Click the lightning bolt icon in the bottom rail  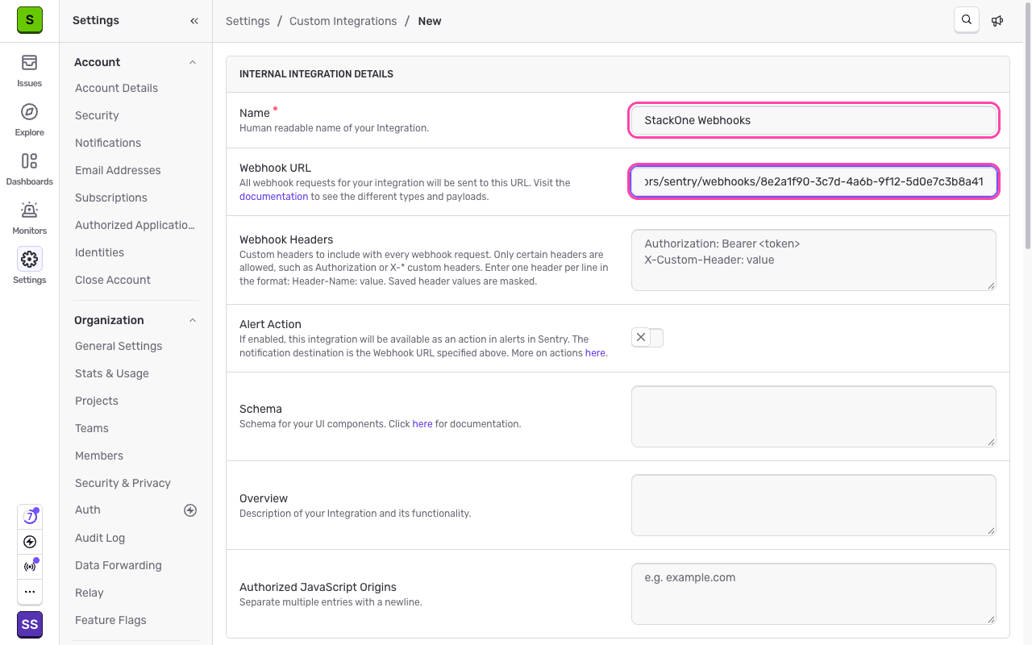pos(30,542)
